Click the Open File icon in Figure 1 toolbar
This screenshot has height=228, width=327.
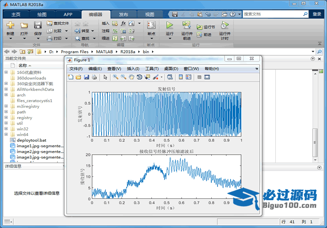pos(78,77)
